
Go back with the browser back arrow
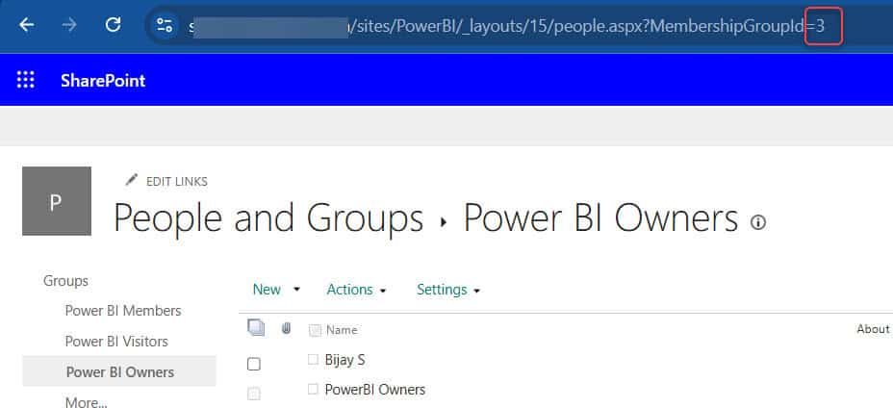(x=26, y=25)
